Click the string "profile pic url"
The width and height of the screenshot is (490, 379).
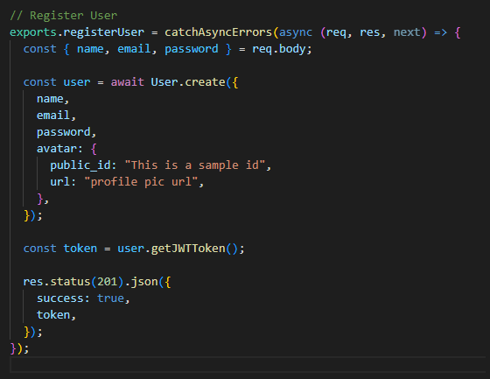pyautogui.click(x=141, y=182)
